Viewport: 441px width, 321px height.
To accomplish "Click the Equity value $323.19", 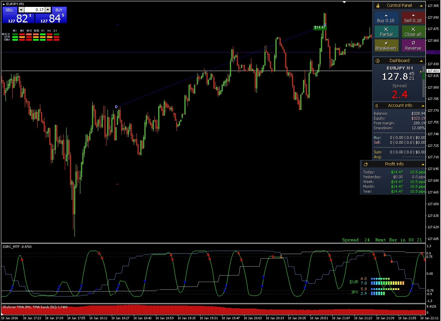I will (418, 118).
